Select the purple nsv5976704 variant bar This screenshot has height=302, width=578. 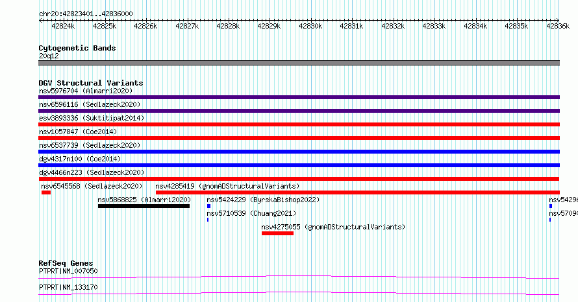[299, 97]
